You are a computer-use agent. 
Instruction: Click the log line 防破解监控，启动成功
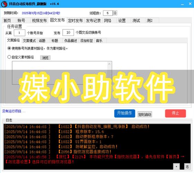(x=61, y=147)
